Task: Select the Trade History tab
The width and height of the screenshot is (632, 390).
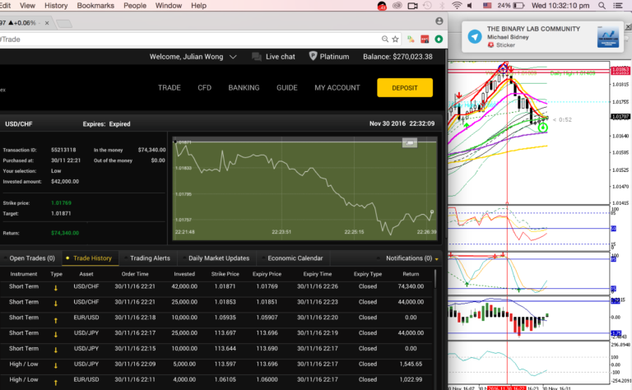Action: (91, 258)
